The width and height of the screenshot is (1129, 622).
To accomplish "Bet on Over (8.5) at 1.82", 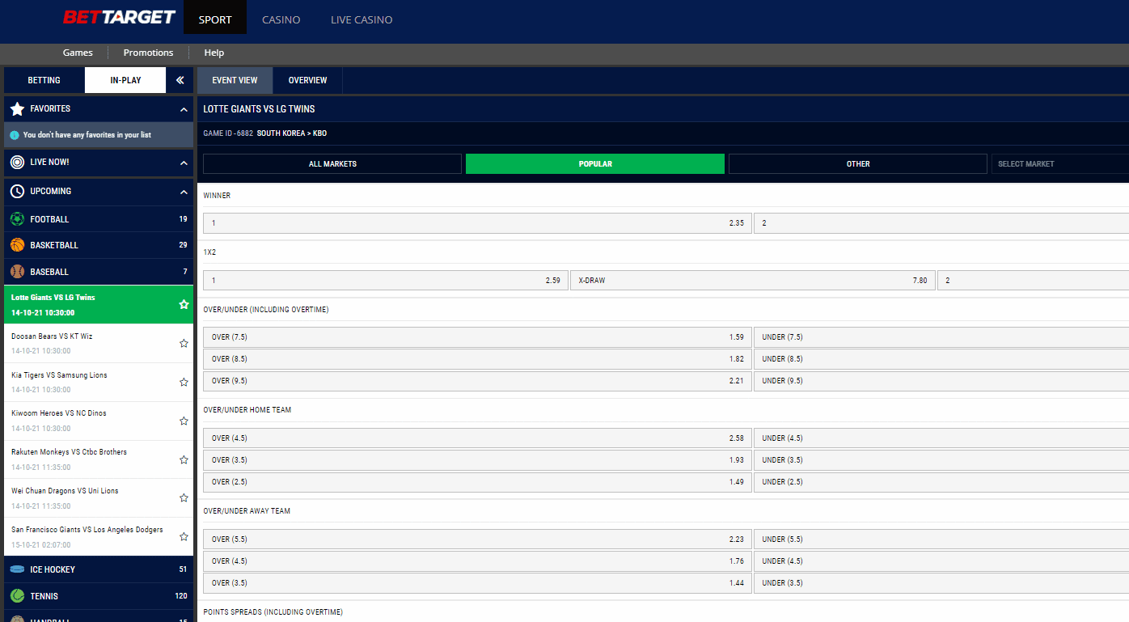I will [x=477, y=359].
